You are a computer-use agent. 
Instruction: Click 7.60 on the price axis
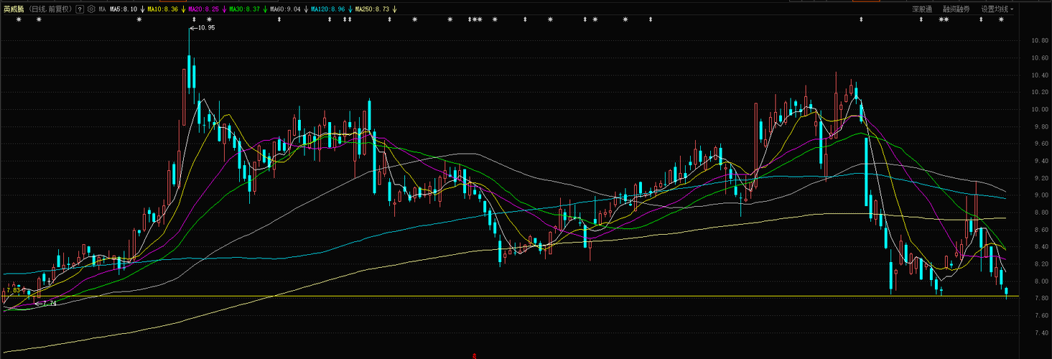[x=1041, y=316]
